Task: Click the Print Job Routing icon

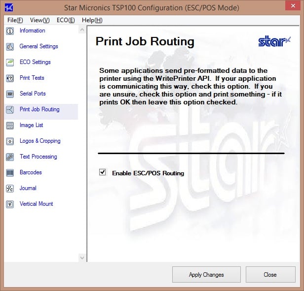Action: coord(10,110)
